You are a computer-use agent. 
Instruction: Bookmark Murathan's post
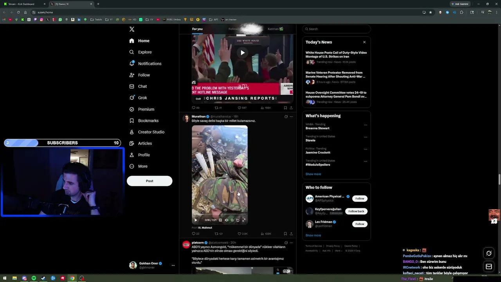tap(285, 234)
